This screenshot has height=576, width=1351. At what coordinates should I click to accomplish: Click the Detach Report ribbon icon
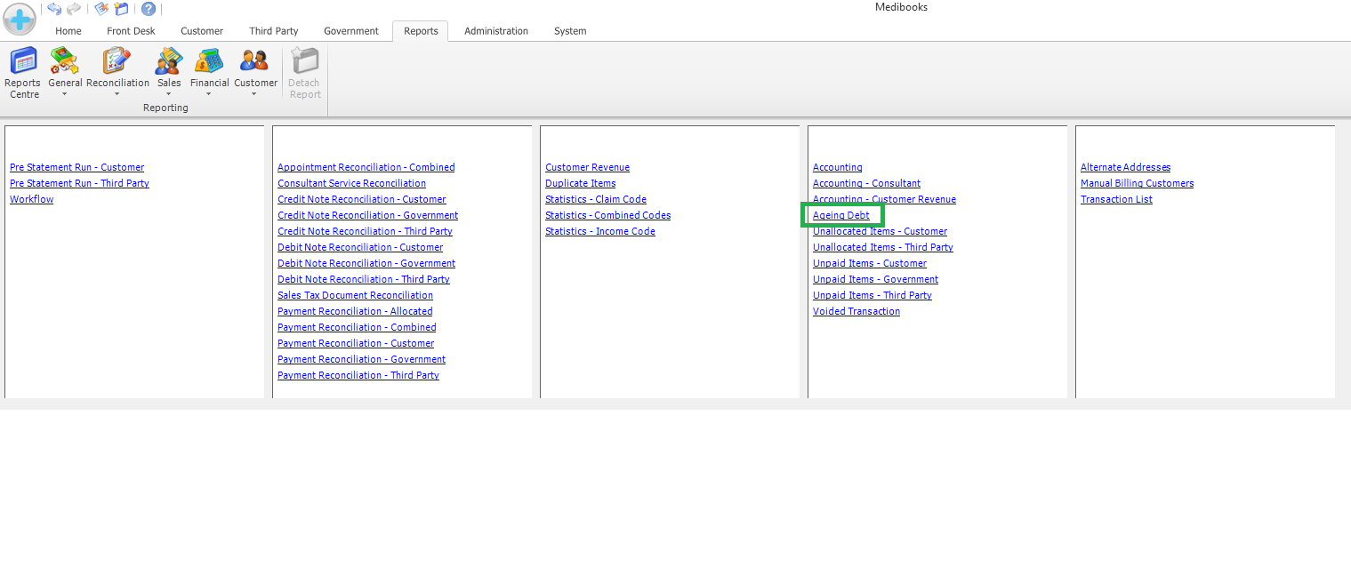point(304,73)
